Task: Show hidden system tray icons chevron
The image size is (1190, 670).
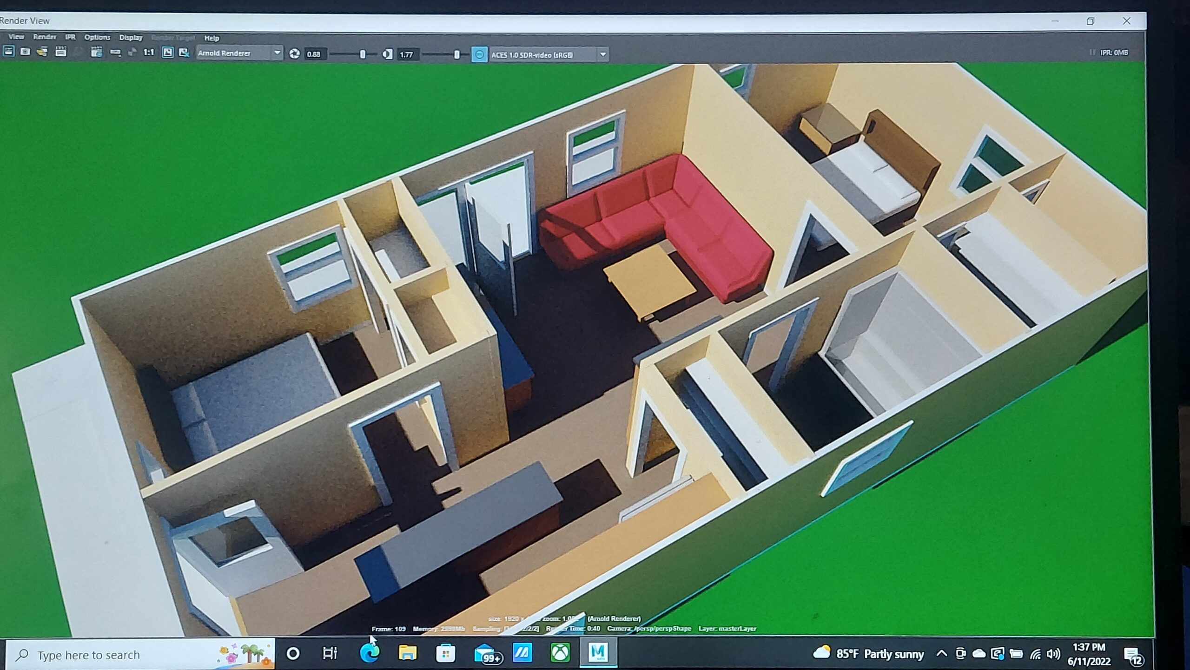Action: [941, 654]
